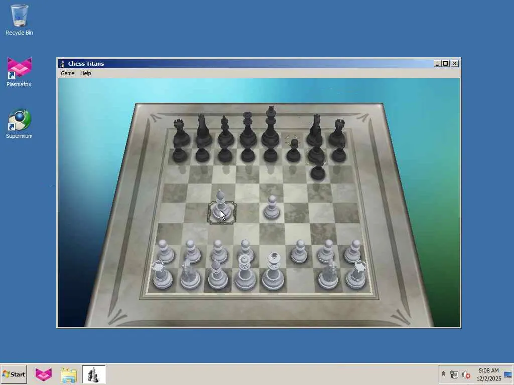Select the white knight on b1

click(x=190, y=274)
